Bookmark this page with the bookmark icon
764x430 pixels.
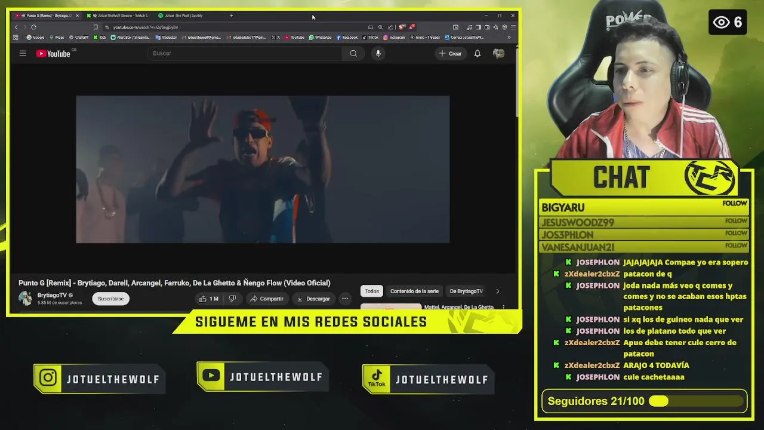95,27
